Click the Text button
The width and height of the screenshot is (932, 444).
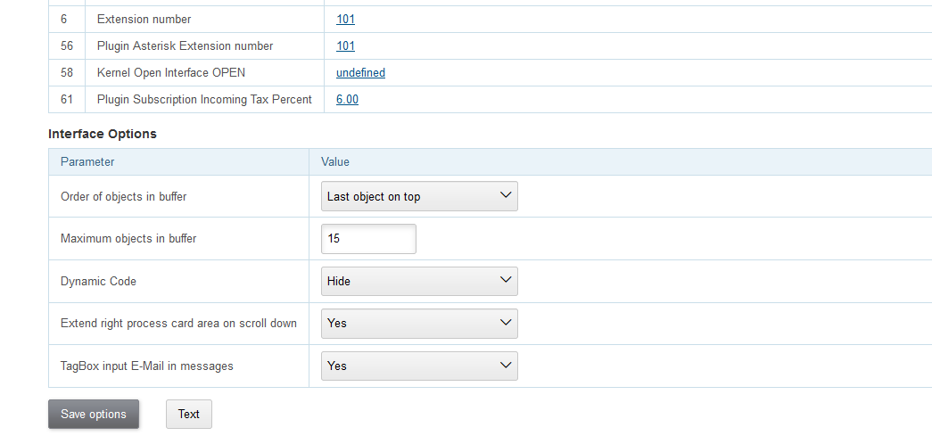pos(189,414)
